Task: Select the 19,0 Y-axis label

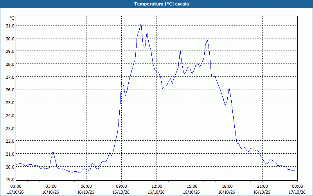Action: coord(10,180)
